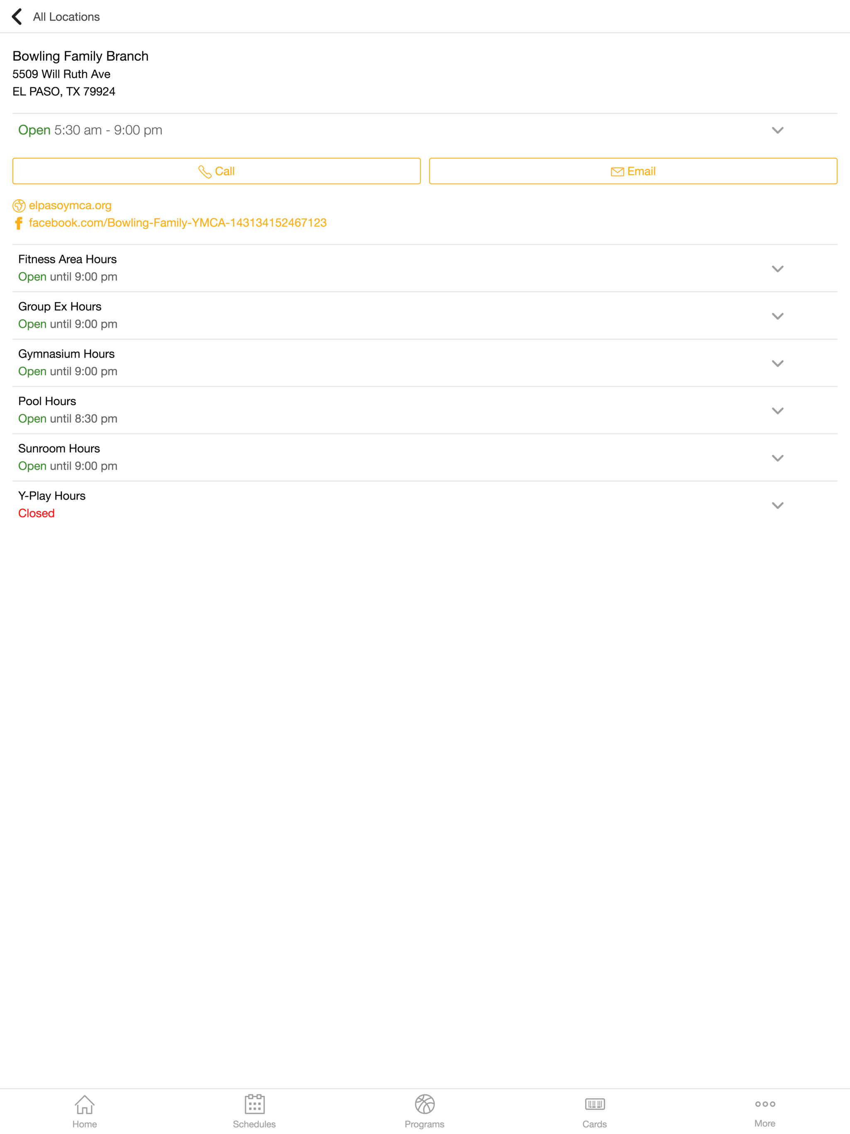Viewport: 850px width, 1134px height.
Task: Expand Fitness Area Hours chevron
Action: pyautogui.click(x=777, y=269)
